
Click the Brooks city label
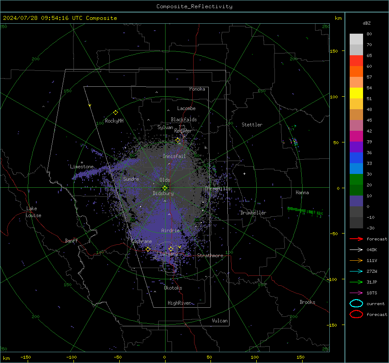tap(307, 302)
